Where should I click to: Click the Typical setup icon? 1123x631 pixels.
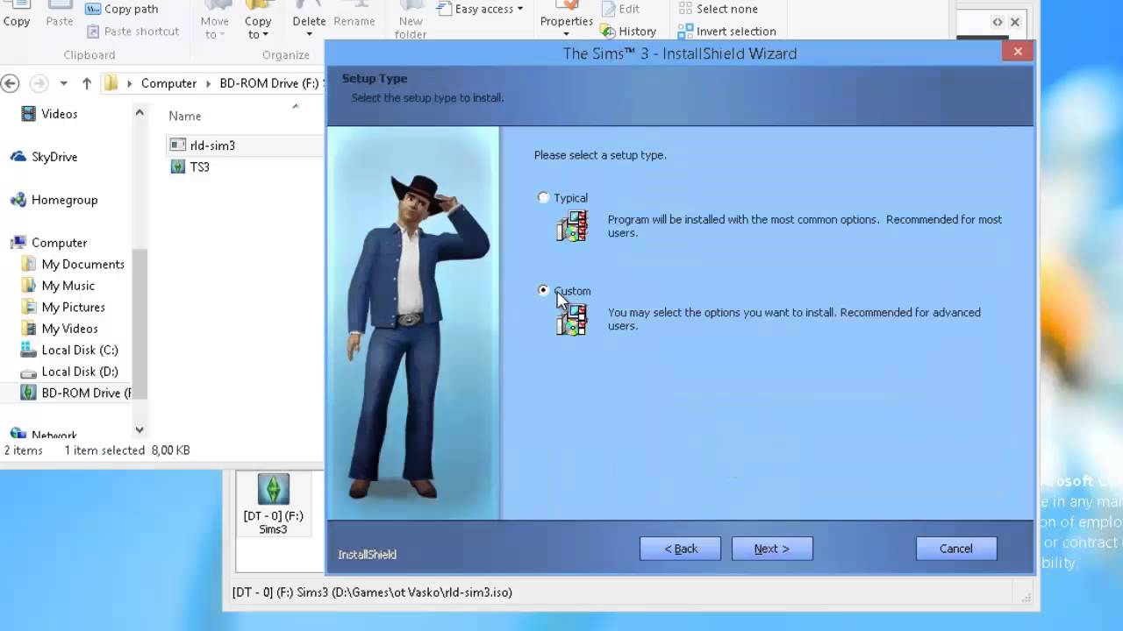coord(571,226)
